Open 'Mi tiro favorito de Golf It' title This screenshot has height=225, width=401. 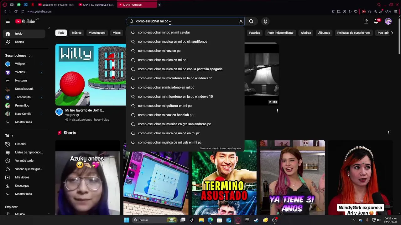click(85, 110)
